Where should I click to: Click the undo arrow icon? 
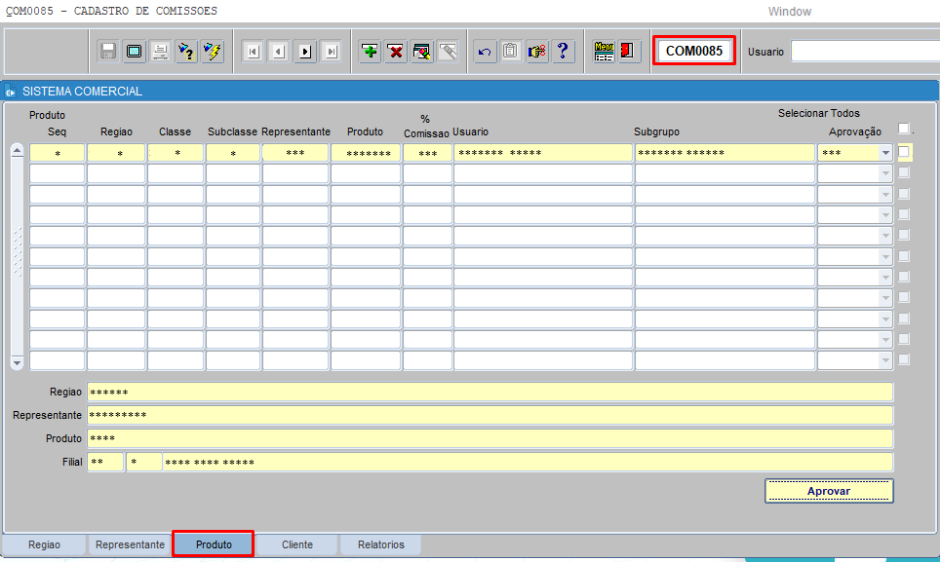pos(485,52)
